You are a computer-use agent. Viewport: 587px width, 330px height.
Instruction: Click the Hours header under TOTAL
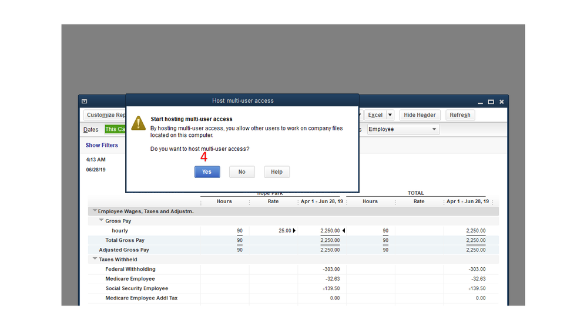pos(370,201)
